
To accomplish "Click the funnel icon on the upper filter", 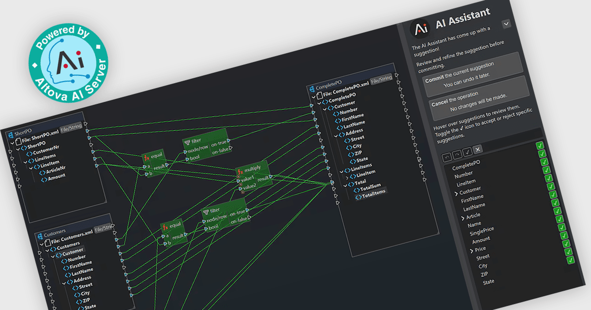I will 187,143.
